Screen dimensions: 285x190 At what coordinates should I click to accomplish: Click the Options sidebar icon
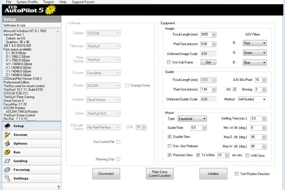click(7, 143)
